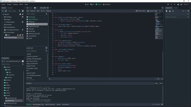Load a resource in Inspector
Screen dimensions: 191x107
[170, 11]
